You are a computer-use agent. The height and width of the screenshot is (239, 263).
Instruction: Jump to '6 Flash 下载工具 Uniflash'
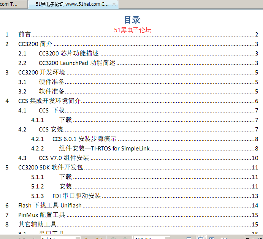pos(131,206)
